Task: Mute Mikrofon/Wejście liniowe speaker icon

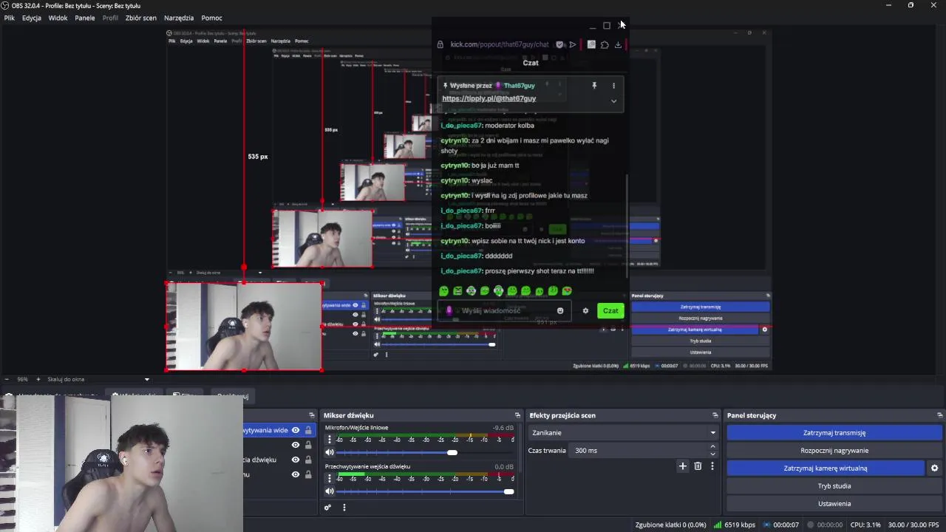Action: click(x=330, y=452)
